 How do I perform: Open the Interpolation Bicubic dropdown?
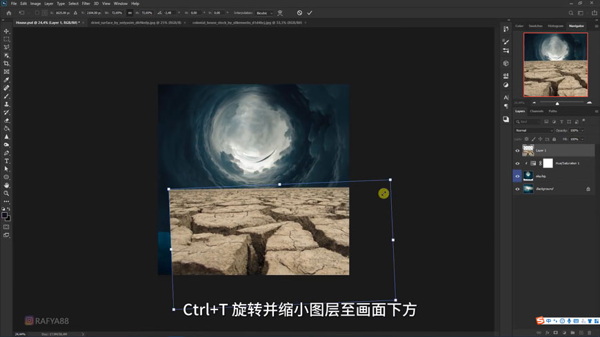click(x=264, y=13)
